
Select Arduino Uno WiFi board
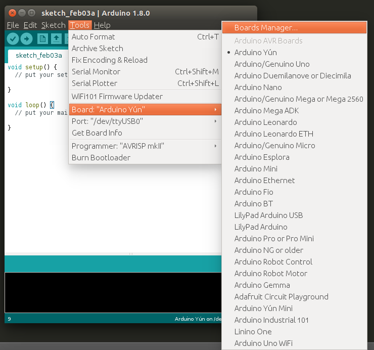(x=294, y=343)
